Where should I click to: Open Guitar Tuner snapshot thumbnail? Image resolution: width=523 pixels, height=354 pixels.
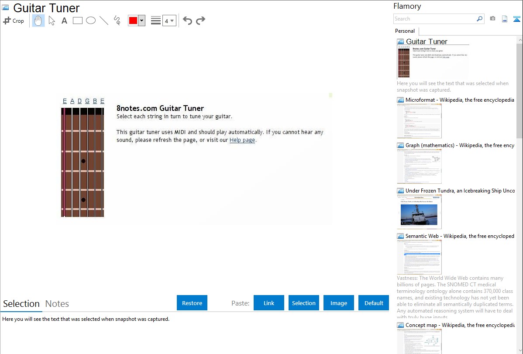[x=433, y=62]
